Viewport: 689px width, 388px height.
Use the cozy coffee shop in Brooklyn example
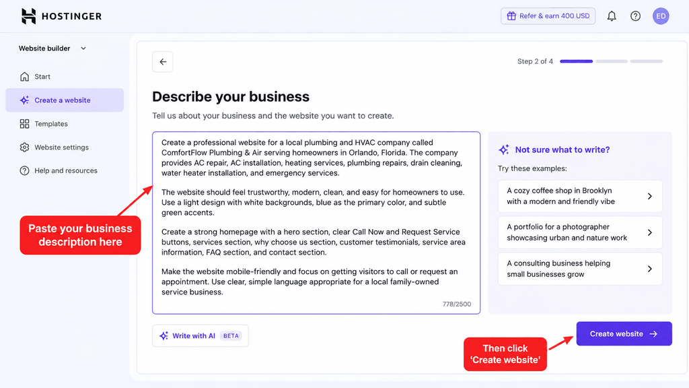click(x=580, y=196)
